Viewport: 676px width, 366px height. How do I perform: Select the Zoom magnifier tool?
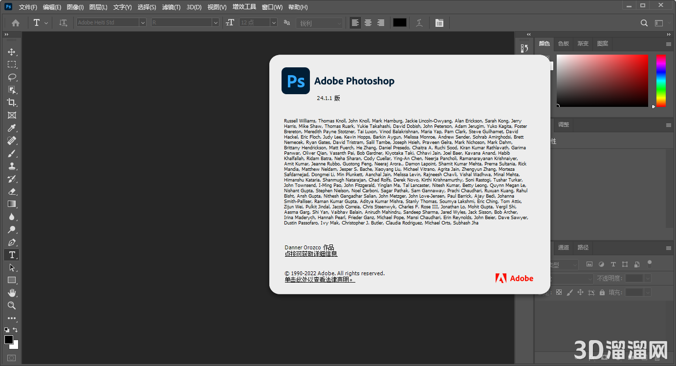(x=12, y=305)
